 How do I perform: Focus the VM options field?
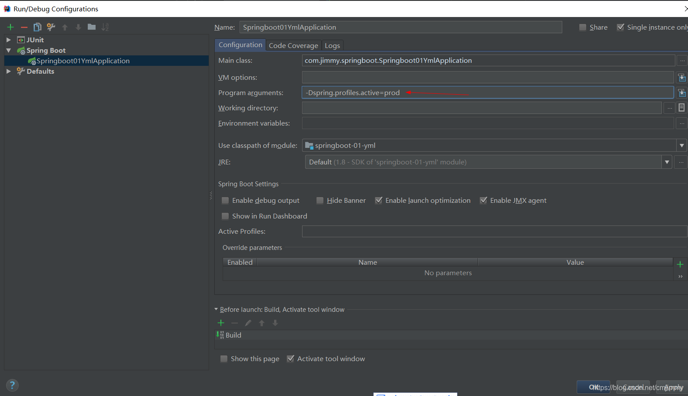tap(488, 78)
